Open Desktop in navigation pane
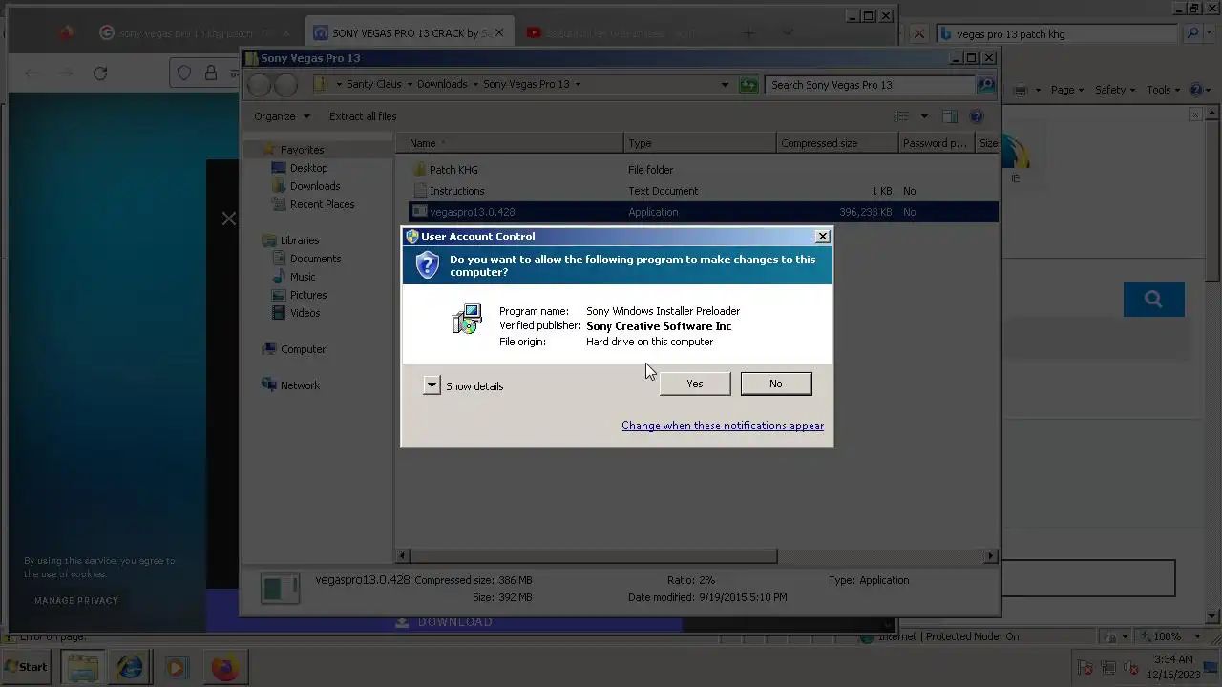The image size is (1222, 687). (308, 168)
